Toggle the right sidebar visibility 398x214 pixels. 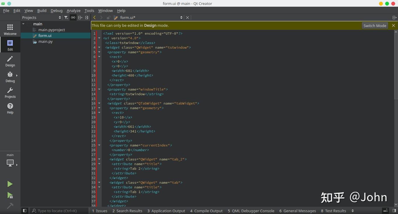(394, 211)
